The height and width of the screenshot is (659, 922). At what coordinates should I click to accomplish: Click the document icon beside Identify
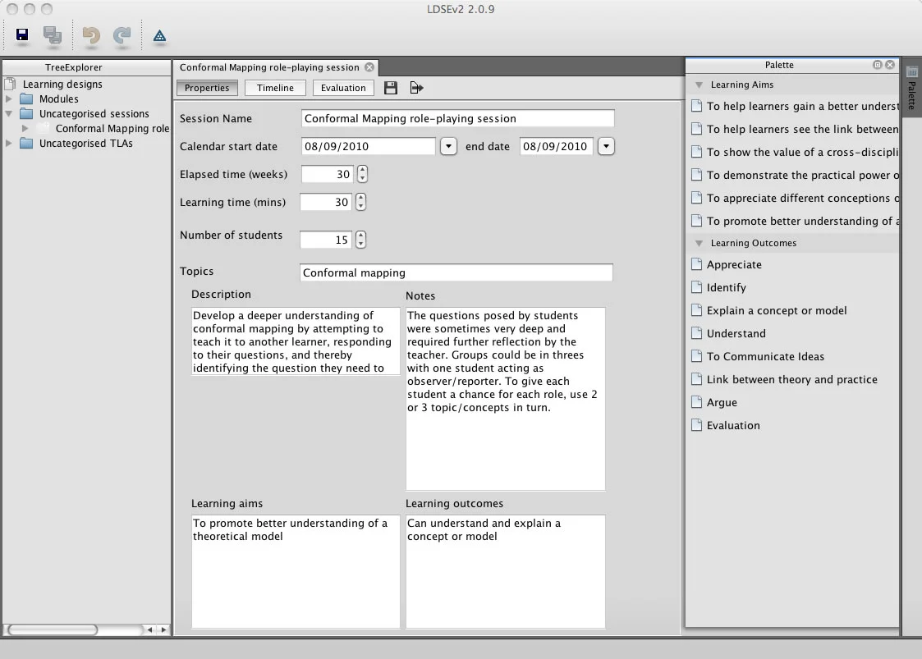tap(697, 287)
